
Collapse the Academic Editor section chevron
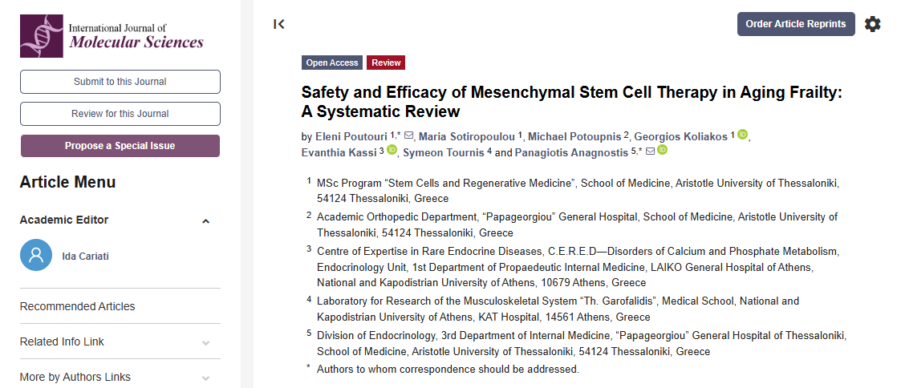pyautogui.click(x=206, y=221)
